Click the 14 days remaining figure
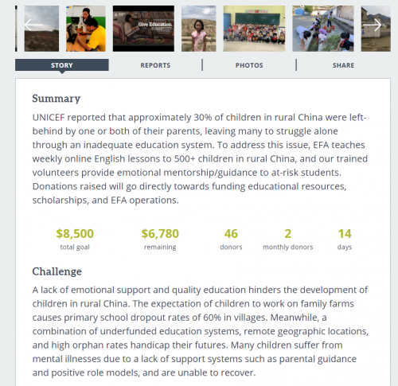398x386 pixels. pyautogui.click(x=345, y=234)
